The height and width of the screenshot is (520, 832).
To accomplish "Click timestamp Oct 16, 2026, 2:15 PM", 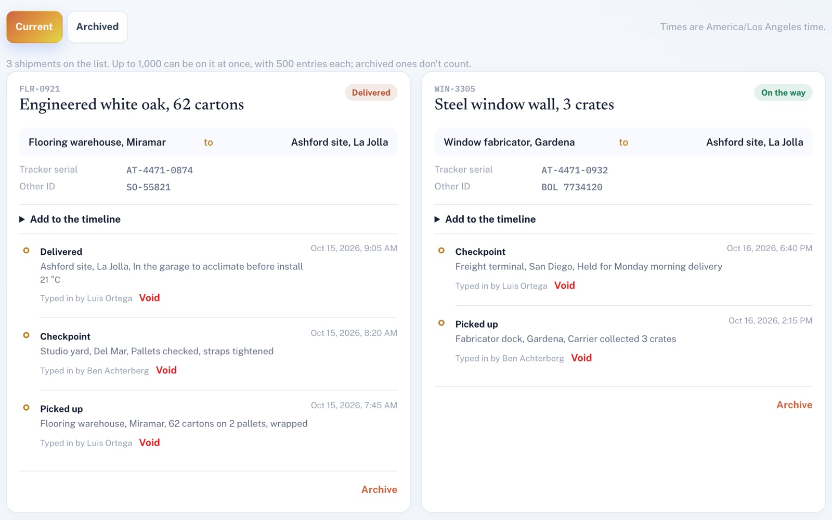I will click(771, 321).
